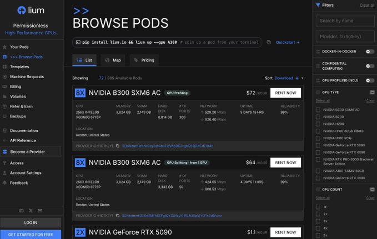377x239 pixels.
Task: Click the Access key icon
Action: click(x=4, y=163)
